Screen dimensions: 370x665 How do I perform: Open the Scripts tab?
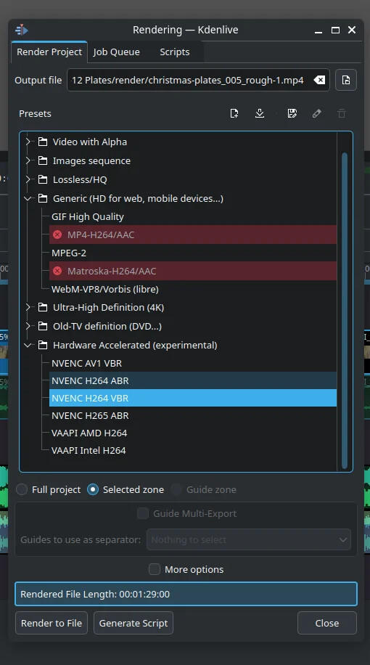(175, 52)
